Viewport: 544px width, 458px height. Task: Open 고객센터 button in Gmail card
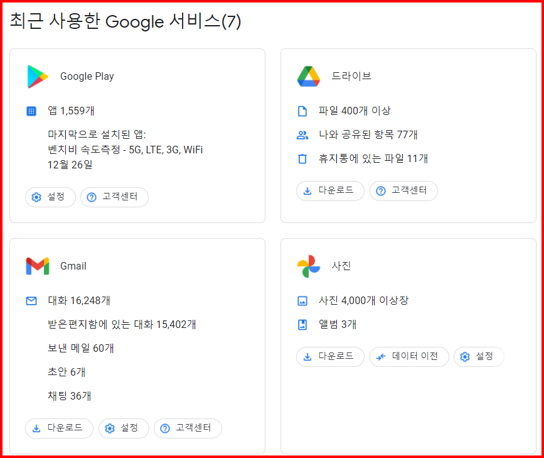coord(188,428)
